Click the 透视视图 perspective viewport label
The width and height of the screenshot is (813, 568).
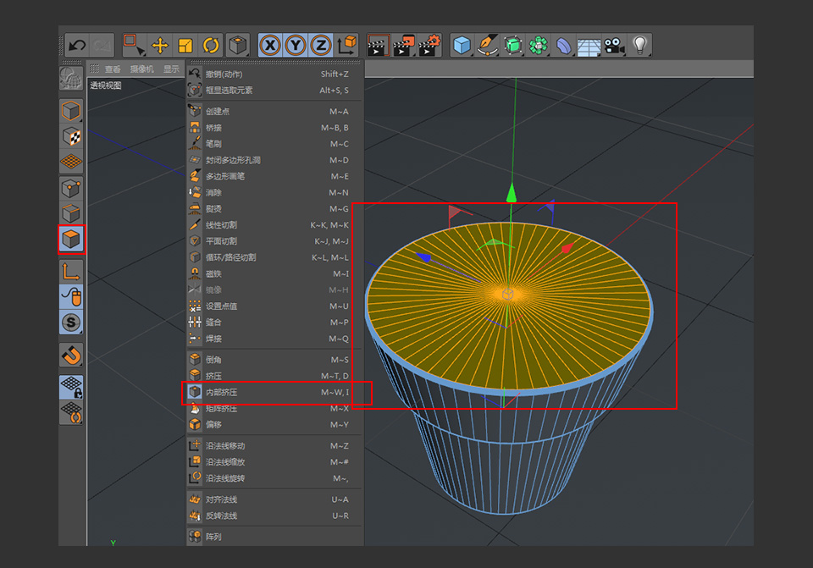105,85
